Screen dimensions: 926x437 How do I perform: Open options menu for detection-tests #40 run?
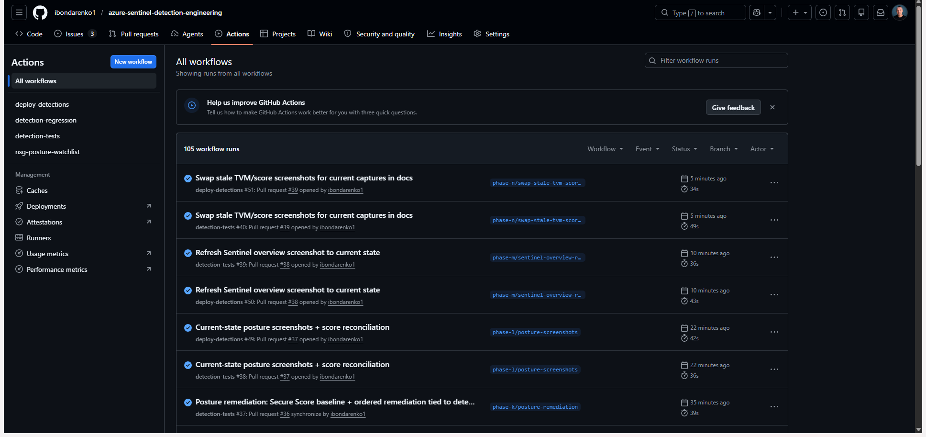pos(774,220)
